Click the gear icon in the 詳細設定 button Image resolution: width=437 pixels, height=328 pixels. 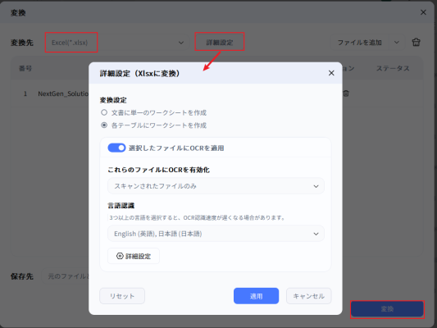pyautogui.click(x=120, y=256)
